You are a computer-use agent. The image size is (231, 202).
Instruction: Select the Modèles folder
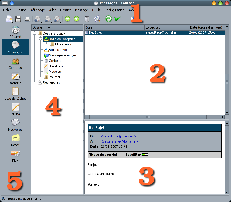point(55,72)
